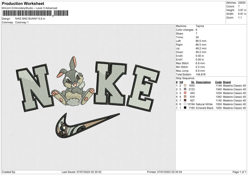
Task: Select the 'Colorway 1' value
Action: tap(22, 22)
